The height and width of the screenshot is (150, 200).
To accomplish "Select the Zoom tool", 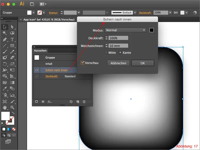I will pos(12,107).
